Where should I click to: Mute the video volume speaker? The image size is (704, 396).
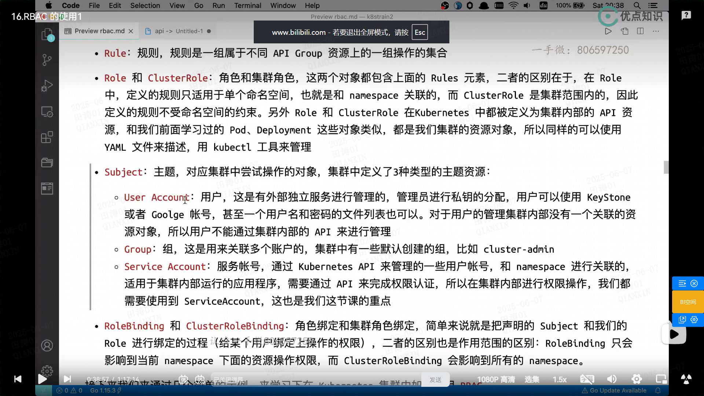[611, 379]
